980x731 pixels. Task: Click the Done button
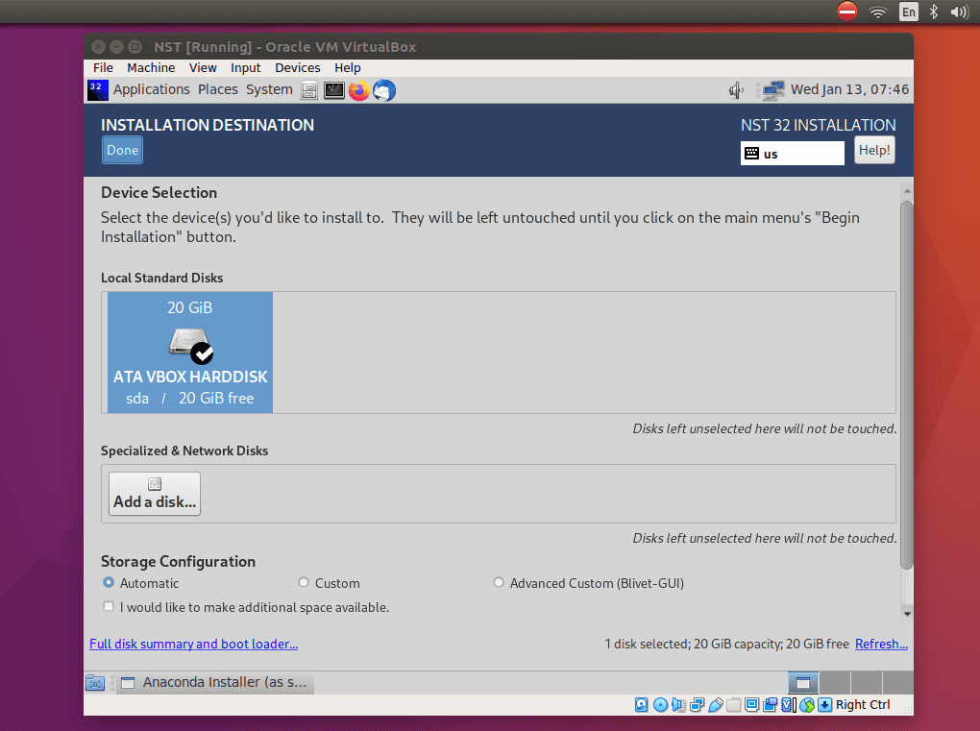tap(121, 150)
